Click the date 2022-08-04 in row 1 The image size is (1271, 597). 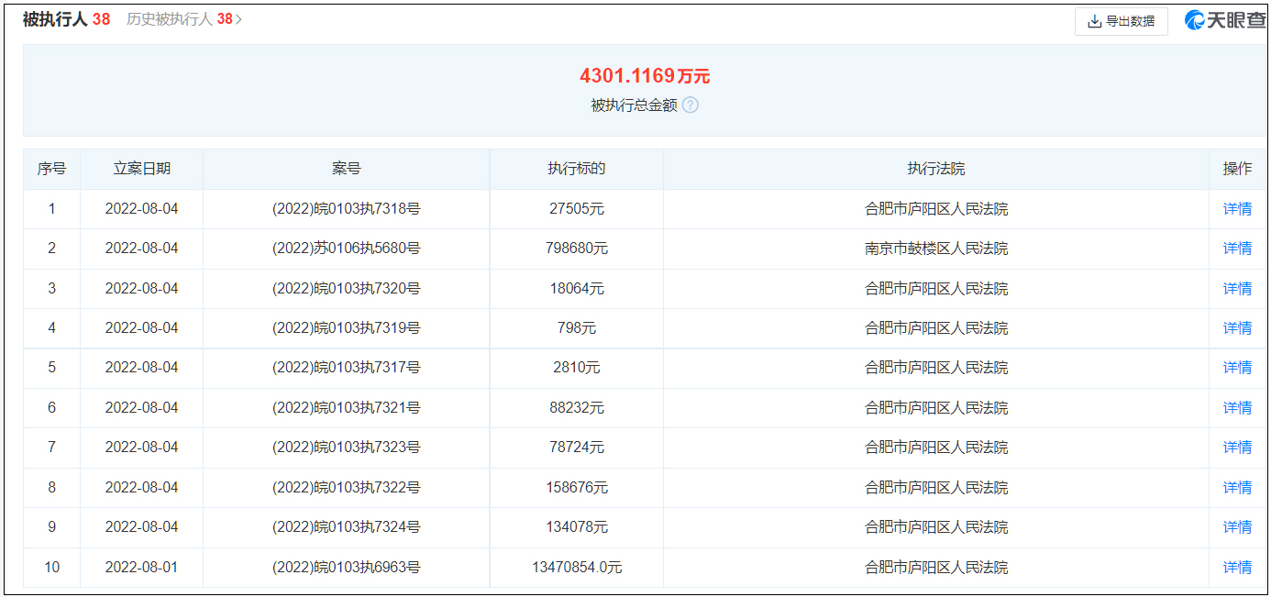[142, 209]
